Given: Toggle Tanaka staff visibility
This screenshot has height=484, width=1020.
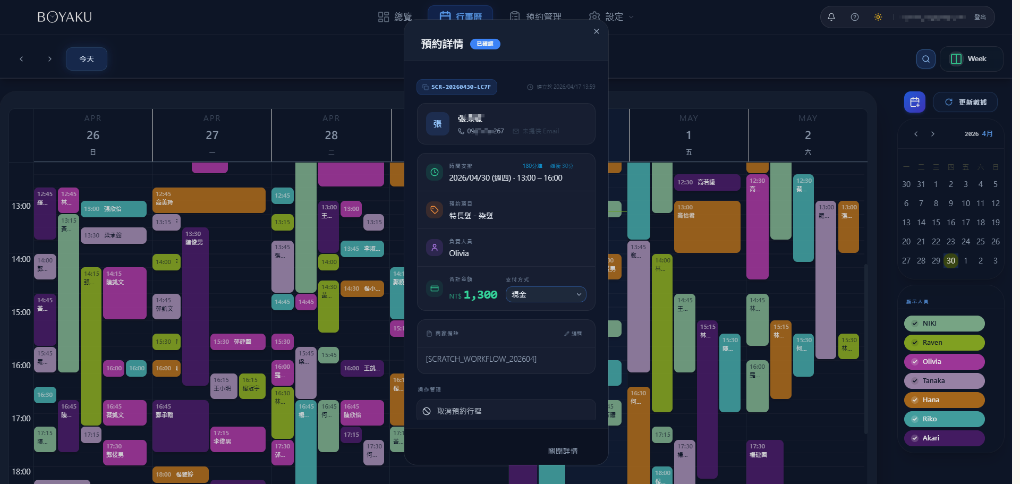Looking at the screenshot, I should pyautogui.click(x=945, y=381).
